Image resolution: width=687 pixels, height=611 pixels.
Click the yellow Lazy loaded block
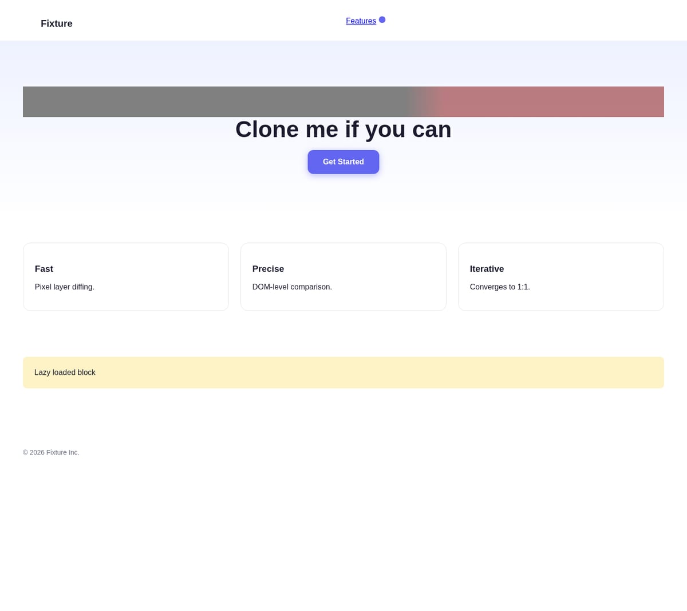coord(343,373)
